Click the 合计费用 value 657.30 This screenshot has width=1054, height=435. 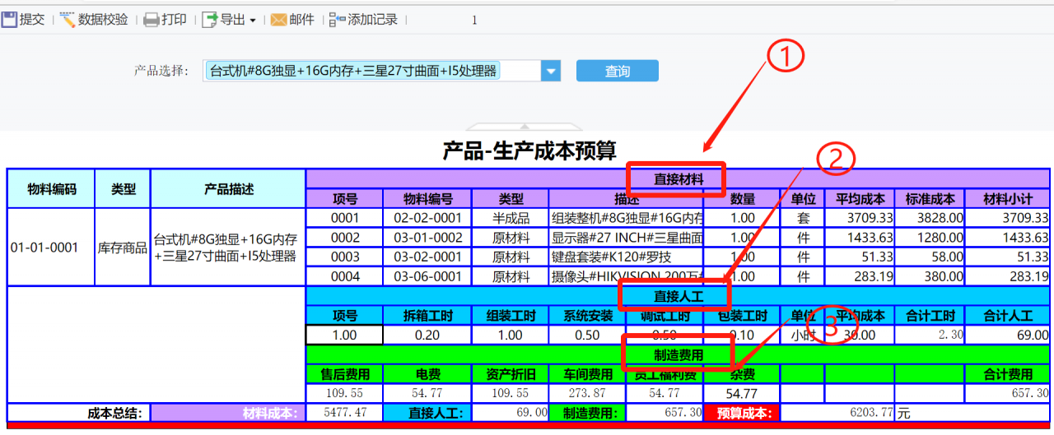[x=1009, y=393]
